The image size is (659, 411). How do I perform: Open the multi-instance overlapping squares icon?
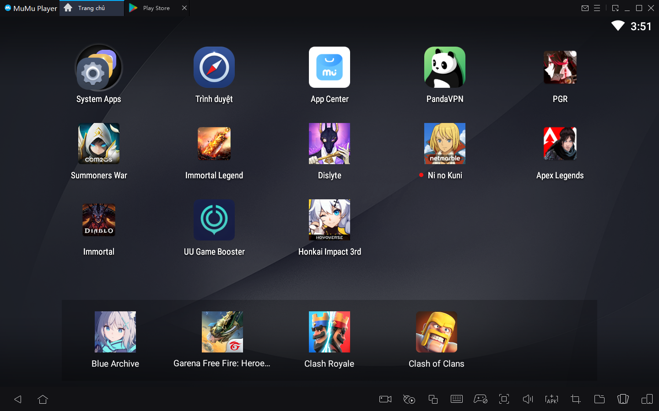[433, 399]
